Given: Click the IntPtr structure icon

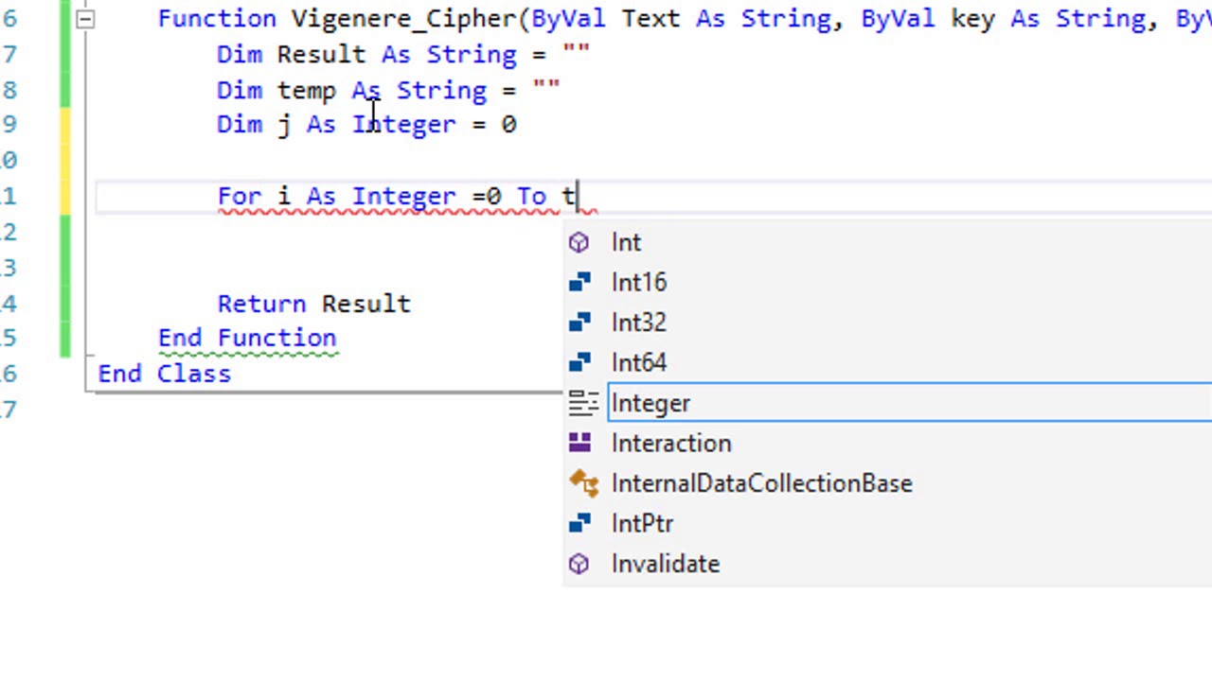Looking at the screenshot, I should (x=579, y=523).
